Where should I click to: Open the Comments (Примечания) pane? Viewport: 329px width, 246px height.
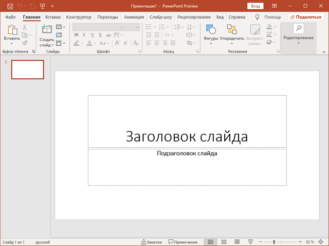coord(182,242)
